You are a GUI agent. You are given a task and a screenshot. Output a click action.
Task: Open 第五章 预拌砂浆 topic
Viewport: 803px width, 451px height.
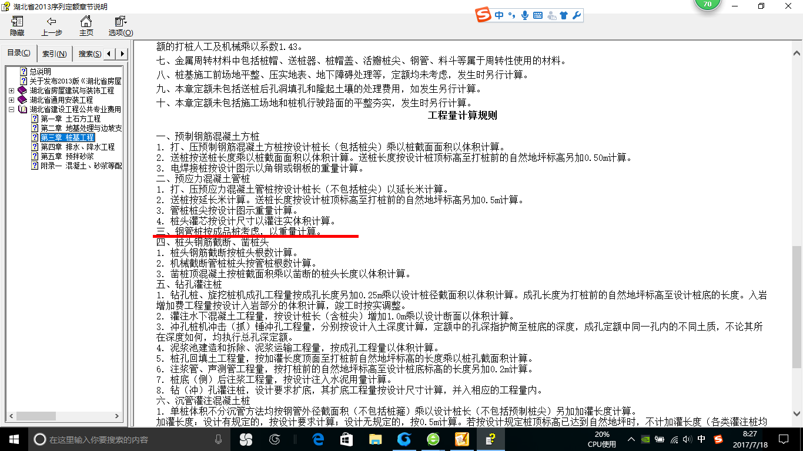(x=67, y=156)
